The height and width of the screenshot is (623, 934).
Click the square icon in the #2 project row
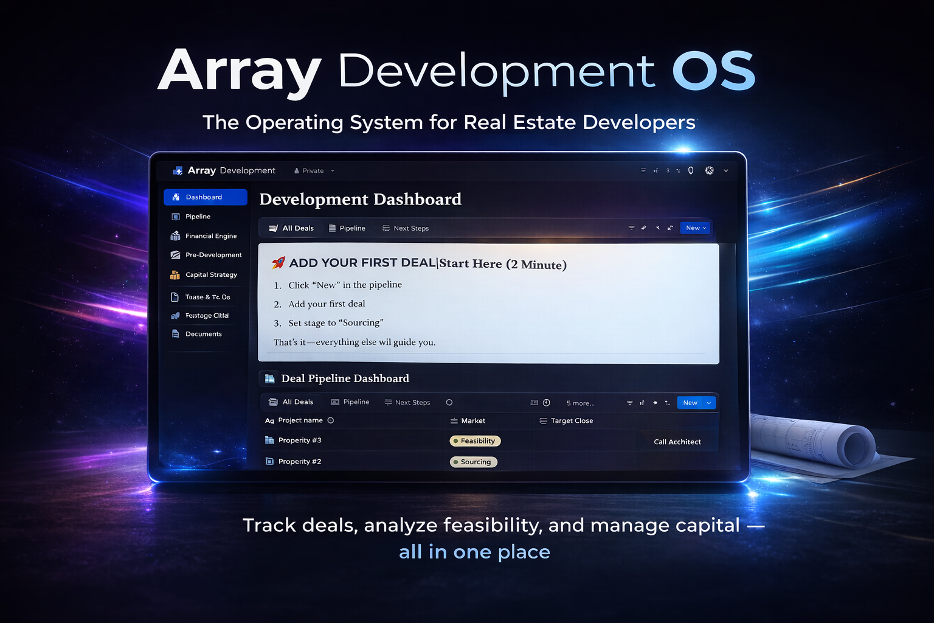(x=269, y=461)
